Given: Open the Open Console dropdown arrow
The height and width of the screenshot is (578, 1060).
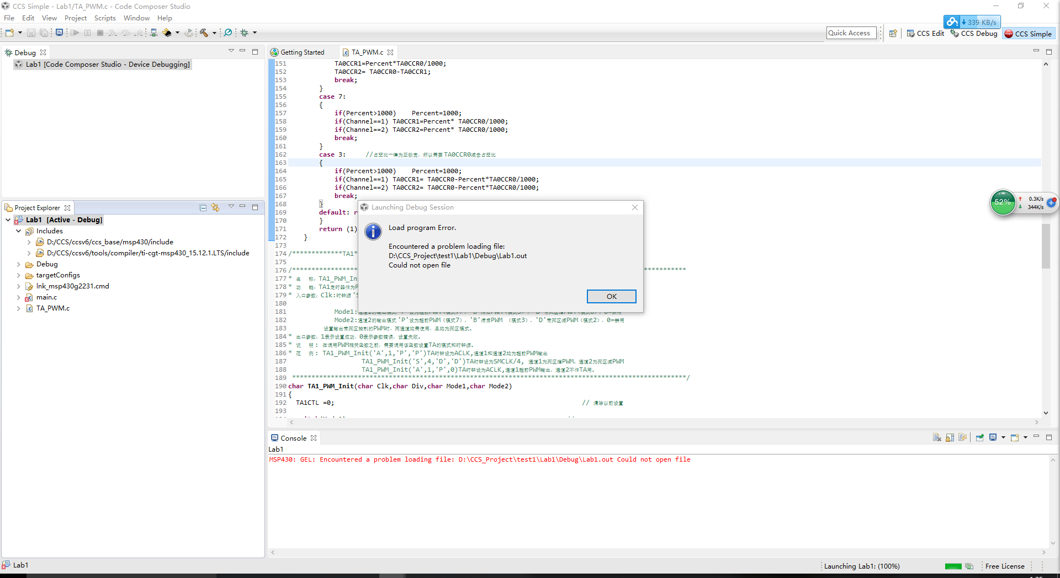Looking at the screenshot, I should pos(1025,437).
